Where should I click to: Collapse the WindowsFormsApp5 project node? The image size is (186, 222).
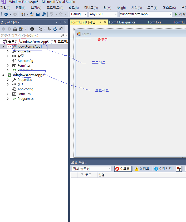(3, 75)
